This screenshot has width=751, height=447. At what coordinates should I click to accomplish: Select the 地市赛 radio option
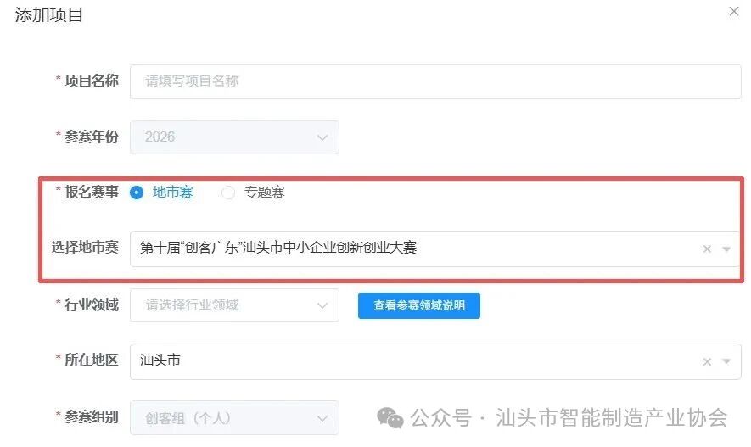(137, 193)
